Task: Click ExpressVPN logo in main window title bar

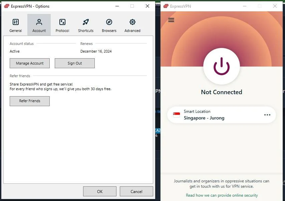Action: tap(166, 6)
